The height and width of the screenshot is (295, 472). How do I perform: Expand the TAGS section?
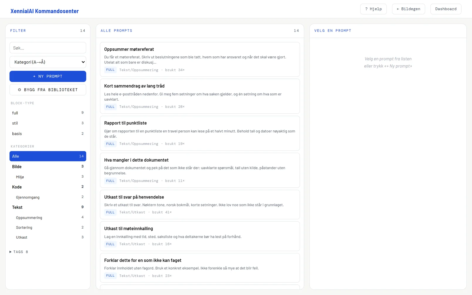pos(19,252)
